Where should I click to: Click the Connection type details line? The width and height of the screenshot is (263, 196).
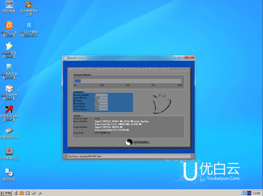(86, 119)
